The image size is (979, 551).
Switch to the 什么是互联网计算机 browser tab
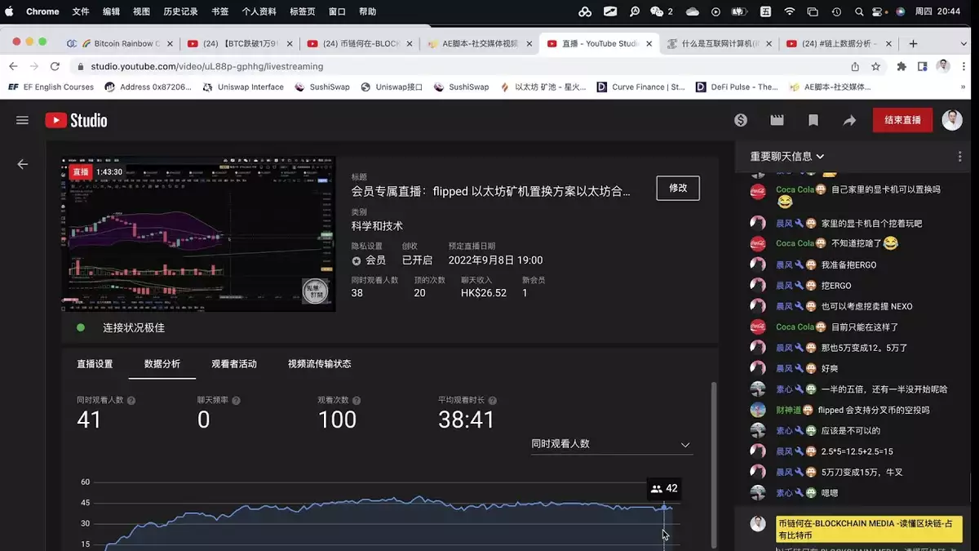pyautogui.click(x=719, y=43)
